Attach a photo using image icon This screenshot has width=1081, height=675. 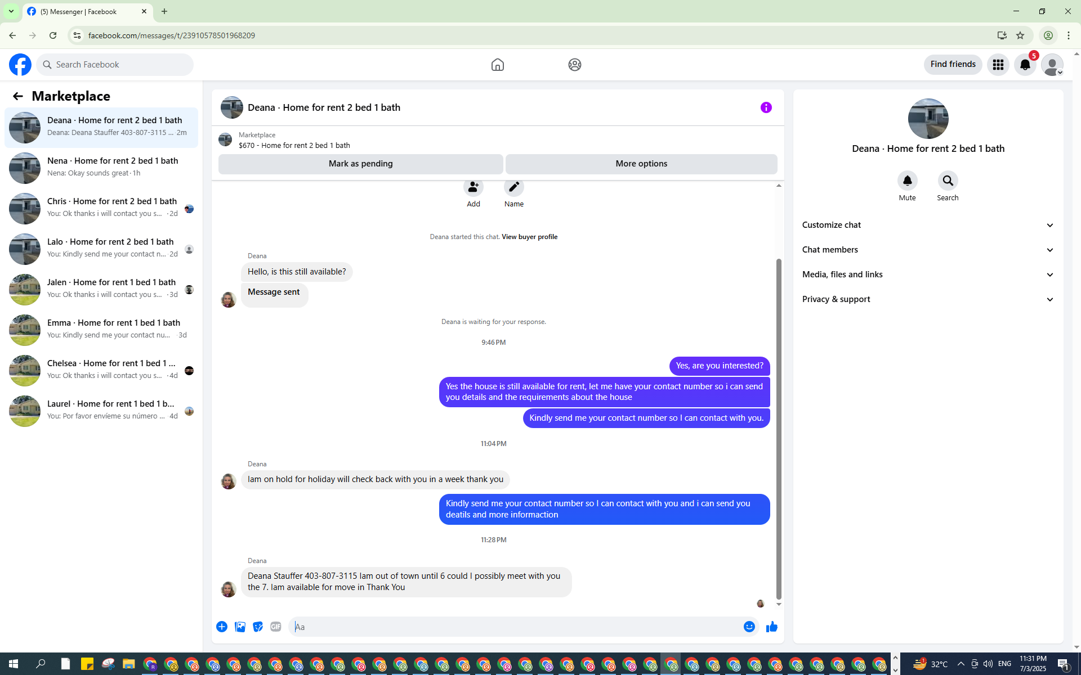pos(240,627)
